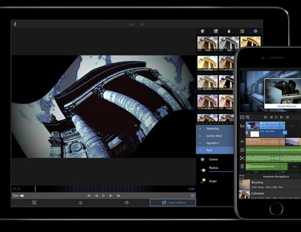Tap the iPhone add-clip icon

point(242,150)
